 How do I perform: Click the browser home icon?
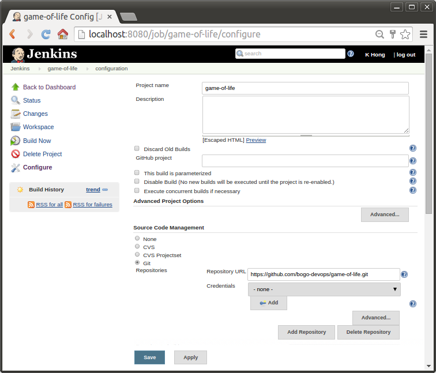click(63, 34)
